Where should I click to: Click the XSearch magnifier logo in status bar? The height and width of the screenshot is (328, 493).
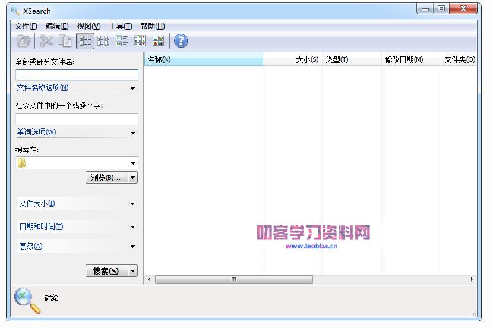pyautogui.click(x=27, y=300)
